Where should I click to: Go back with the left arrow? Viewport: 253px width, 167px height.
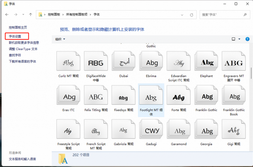coord(7,15)
